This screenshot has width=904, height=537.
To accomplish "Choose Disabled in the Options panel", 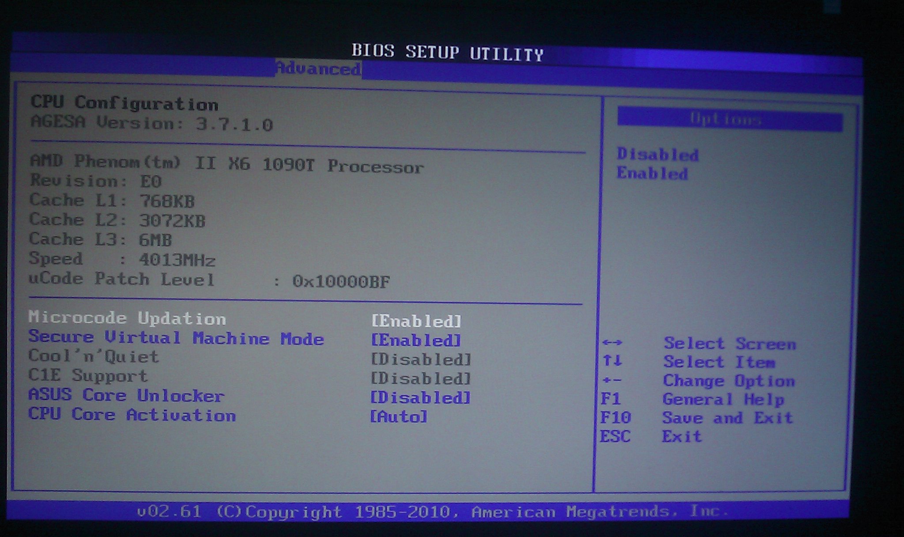I will [x=658, y=154].
